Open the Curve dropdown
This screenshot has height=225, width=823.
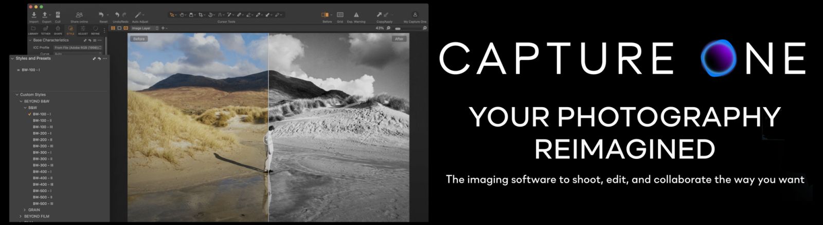[x=78, y=54]
